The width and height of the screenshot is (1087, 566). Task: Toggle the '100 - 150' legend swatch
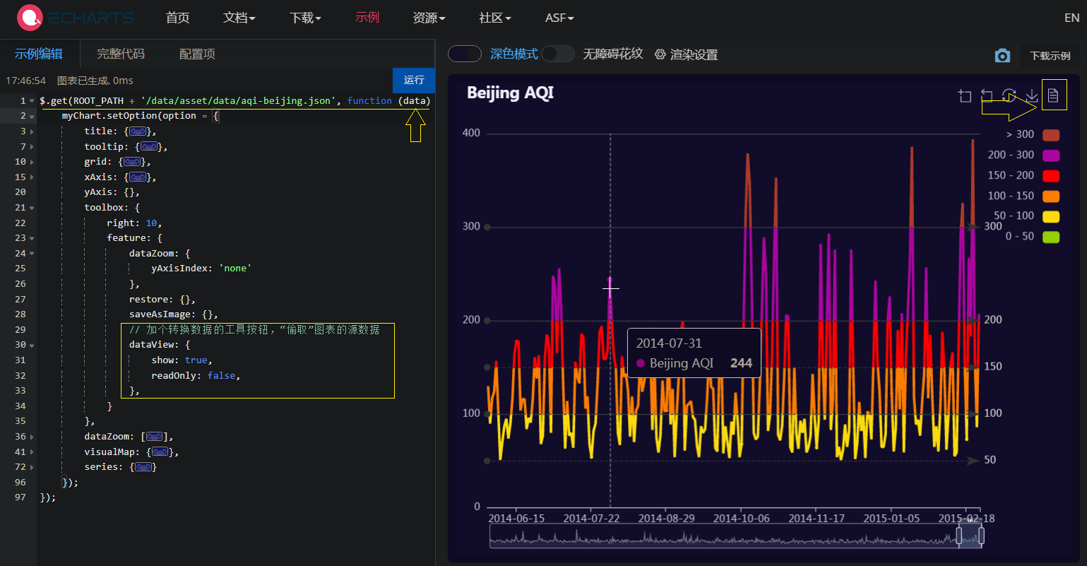(1051, 196)
